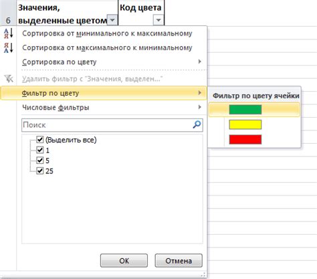Select the Фильтр по цвету menu item

pyautogui.click(x=104, y=93)
